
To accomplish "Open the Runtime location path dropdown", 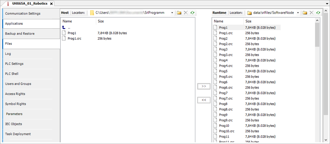I will [298, 13].
